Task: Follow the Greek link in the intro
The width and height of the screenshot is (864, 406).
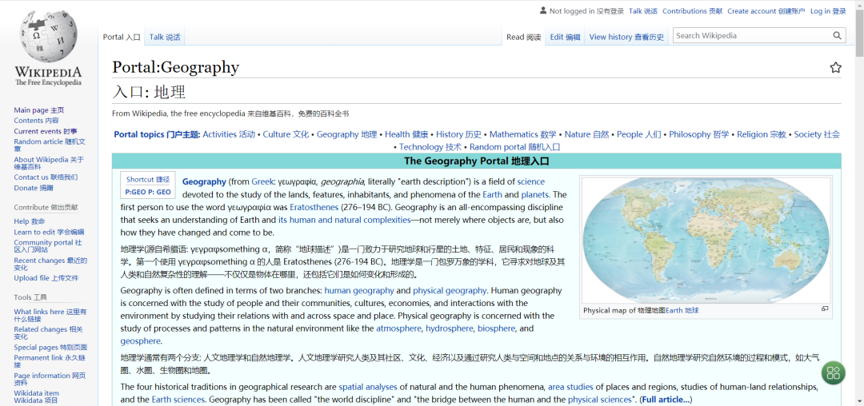Action: pos(263,181)
